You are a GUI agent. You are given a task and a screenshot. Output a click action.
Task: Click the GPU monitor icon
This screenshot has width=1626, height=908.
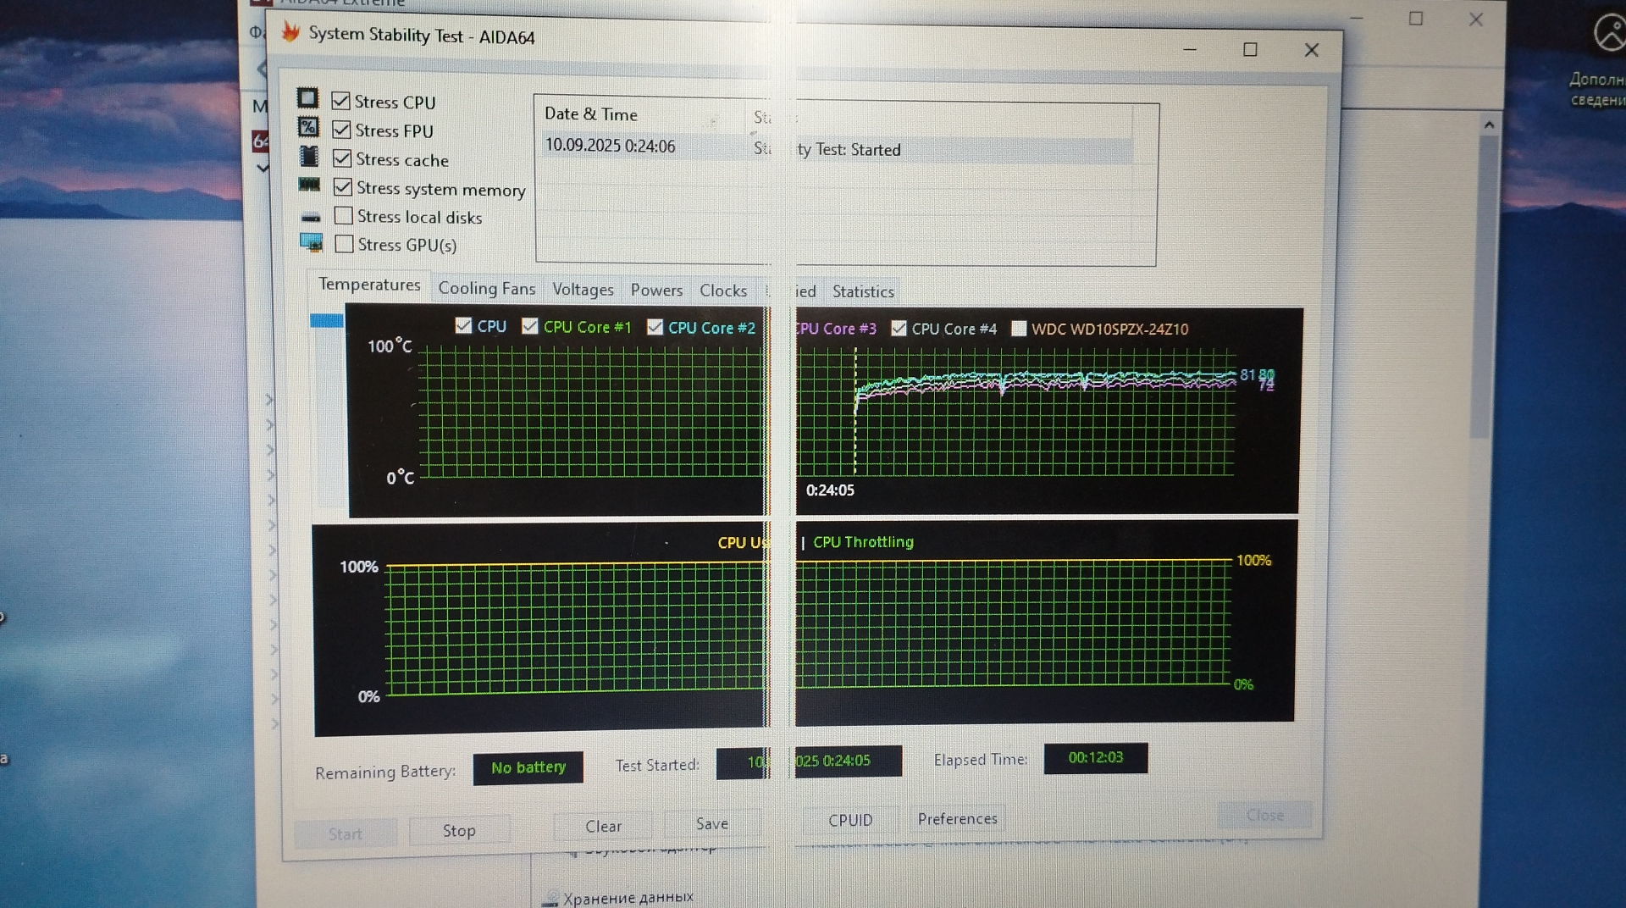(312, 244)
